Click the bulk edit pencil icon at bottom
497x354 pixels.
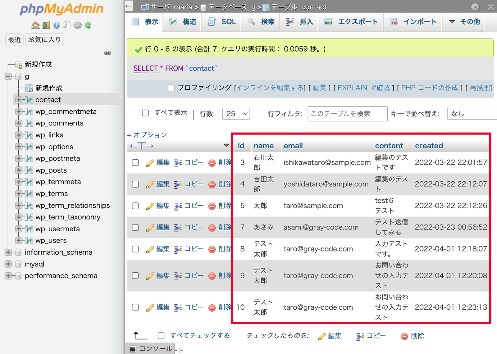point(322,336)
